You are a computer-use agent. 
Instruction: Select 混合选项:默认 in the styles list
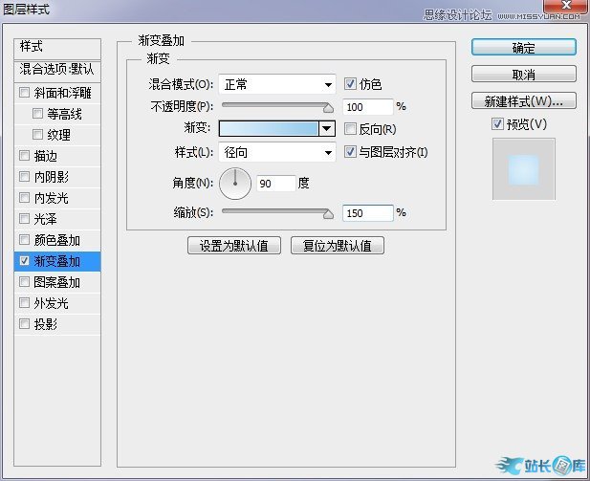coord(57,71)
